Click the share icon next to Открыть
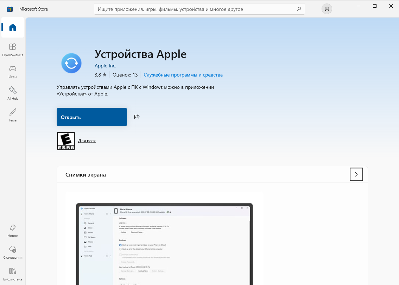 pos(137,117)
